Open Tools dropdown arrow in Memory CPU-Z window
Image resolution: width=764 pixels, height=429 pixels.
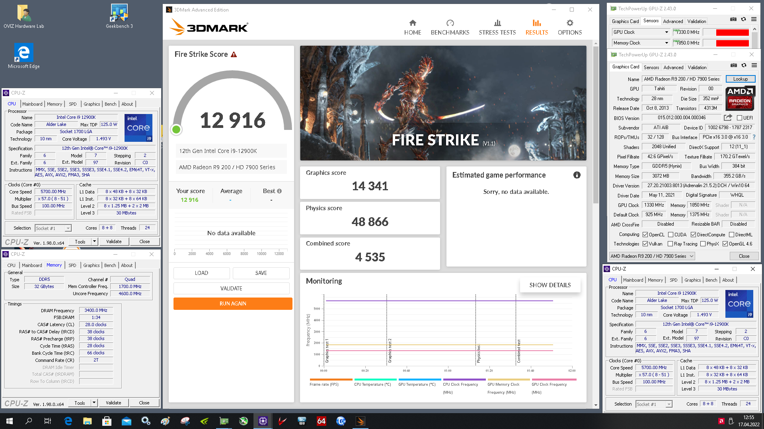click(x=94, y=403)
